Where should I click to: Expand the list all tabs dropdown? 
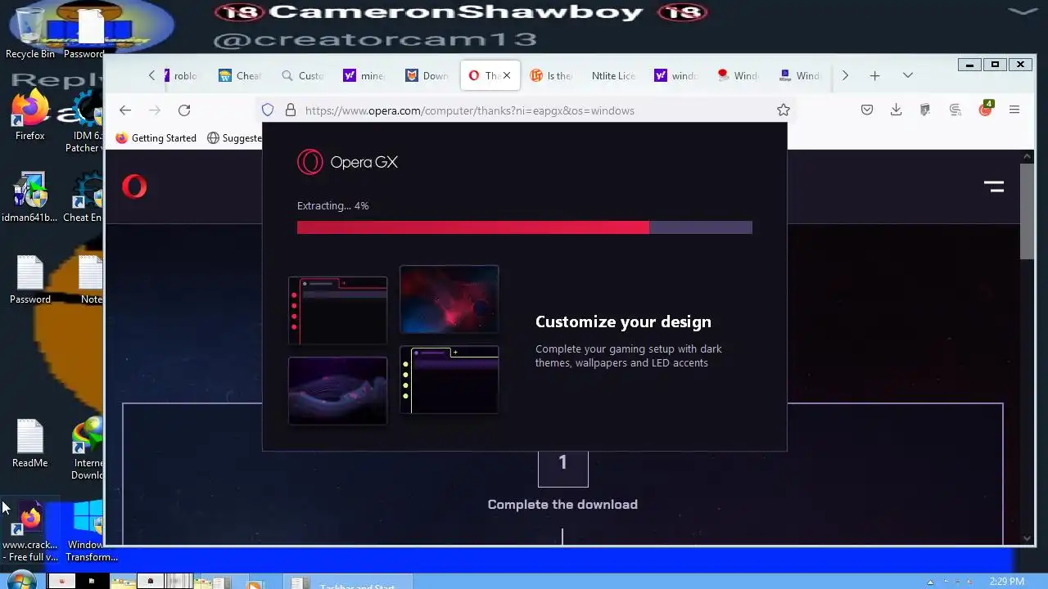[x=908, y=75]
